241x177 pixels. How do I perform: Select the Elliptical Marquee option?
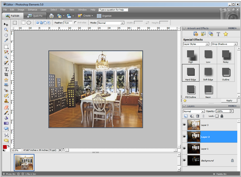29,23
